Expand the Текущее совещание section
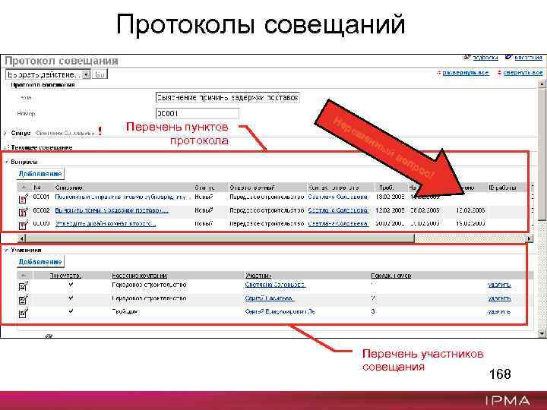The width and height of the screenshot is (547, 410). (x=5, y=147)
